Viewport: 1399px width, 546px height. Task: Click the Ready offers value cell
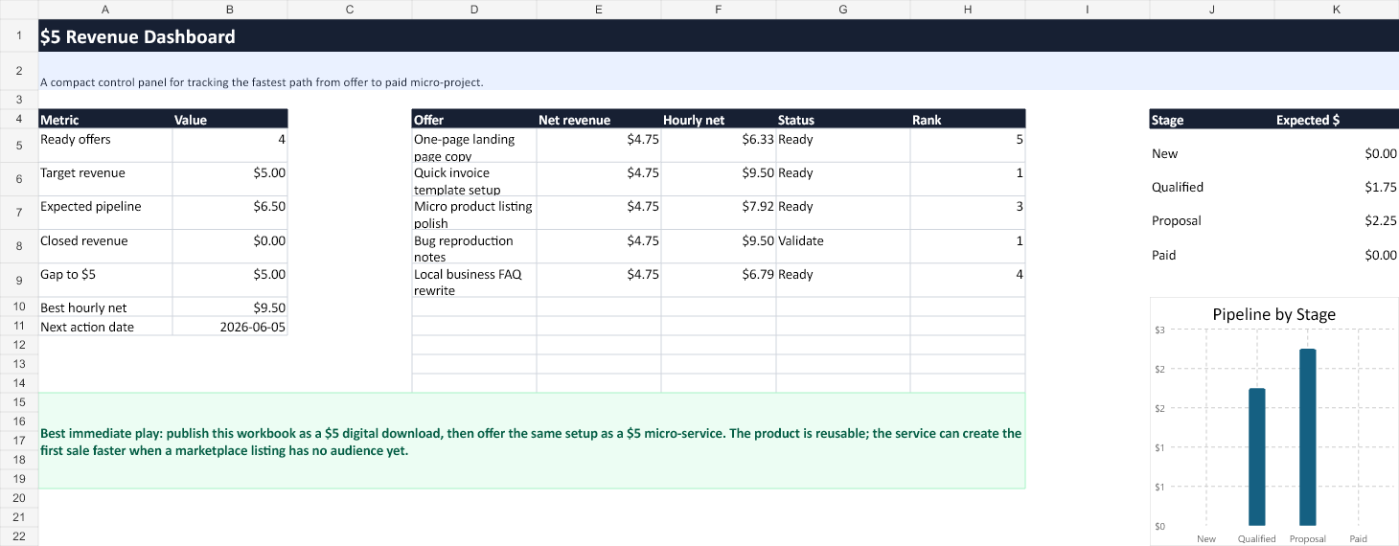tap(230, 146)
